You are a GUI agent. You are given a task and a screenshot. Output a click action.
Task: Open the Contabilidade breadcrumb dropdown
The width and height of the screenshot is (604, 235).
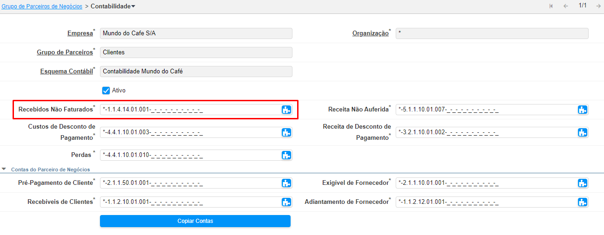click(133, 7)
